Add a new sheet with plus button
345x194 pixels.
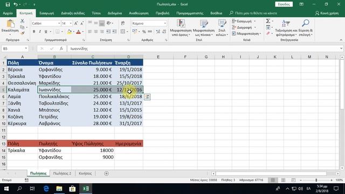(x=106, y=174)
